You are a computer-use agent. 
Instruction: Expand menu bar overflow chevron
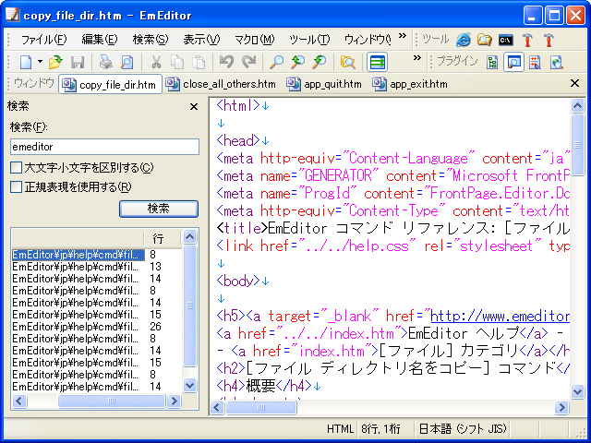click(x=403, y=36)
